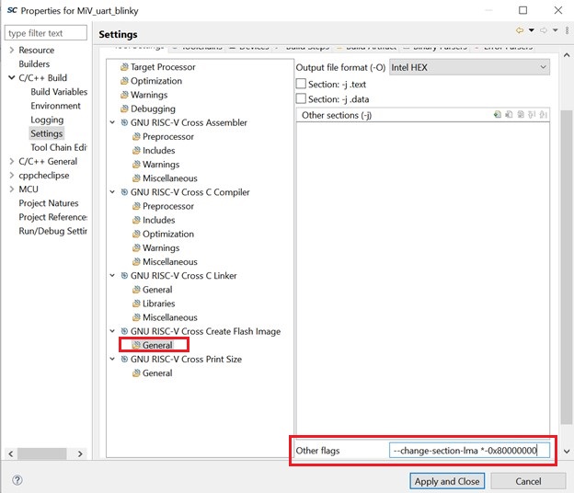
Task: Enable the Section: -j .data checkbox
Action: [301, 98]
